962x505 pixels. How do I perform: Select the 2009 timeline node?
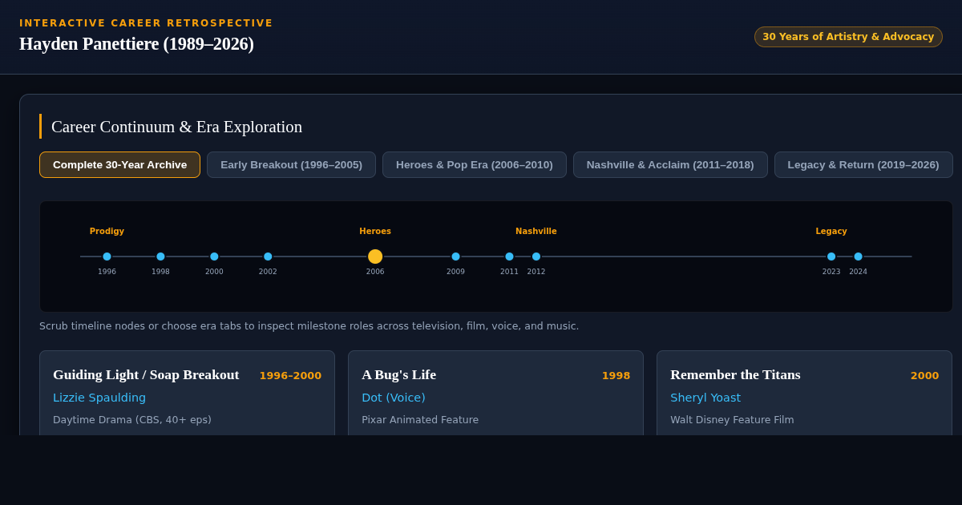click(455, 257)
